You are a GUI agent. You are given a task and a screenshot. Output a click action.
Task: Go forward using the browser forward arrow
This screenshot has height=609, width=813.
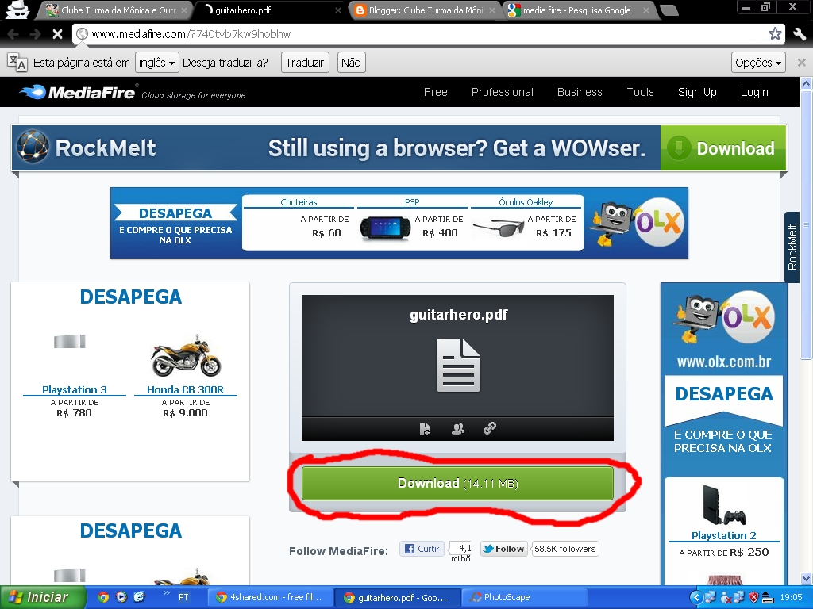pos(35,34)
